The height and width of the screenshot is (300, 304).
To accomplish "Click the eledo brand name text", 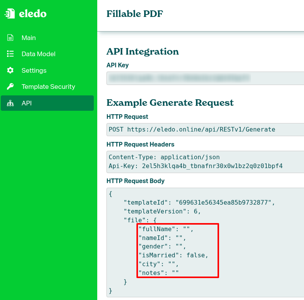I will 33,14.
